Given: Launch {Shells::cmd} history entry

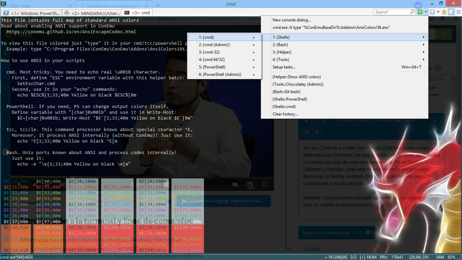Looking at the screenshot, I should 345,107.
